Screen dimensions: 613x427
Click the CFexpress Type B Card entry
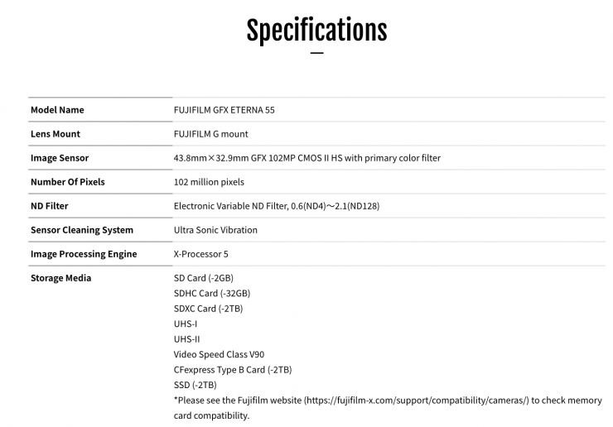pyautogui.click(x=232, y=369)
